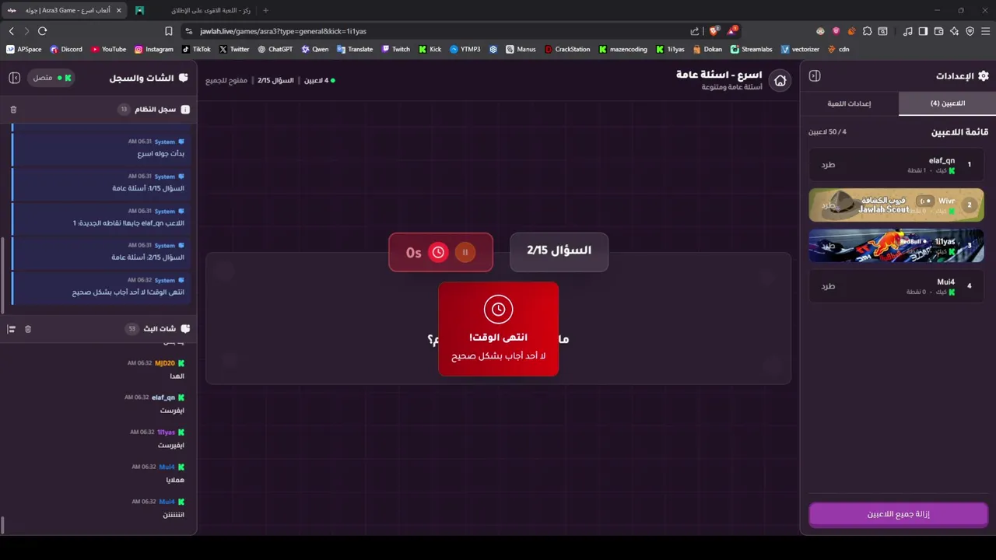
Task: Open the Brave shields icon
Action: 714,31
